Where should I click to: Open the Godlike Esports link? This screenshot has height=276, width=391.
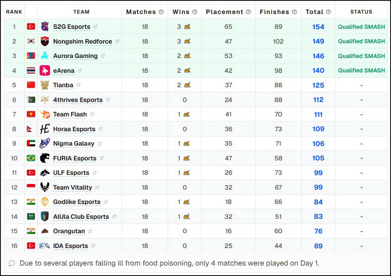pyautogui.click(x=77, y=202)
